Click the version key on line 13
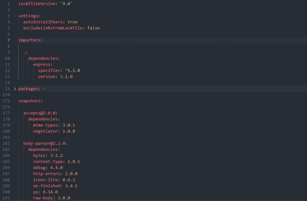This screenshot has width=307, height=201. click(x=46, y=76)
